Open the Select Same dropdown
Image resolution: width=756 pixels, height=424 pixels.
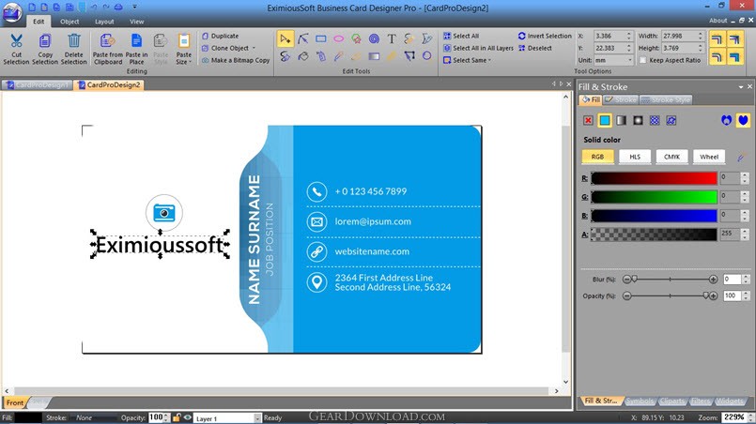click(x=467, y=60)
